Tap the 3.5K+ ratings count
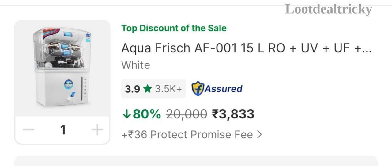This screenshot has width=392, height=166. [168, 89]
